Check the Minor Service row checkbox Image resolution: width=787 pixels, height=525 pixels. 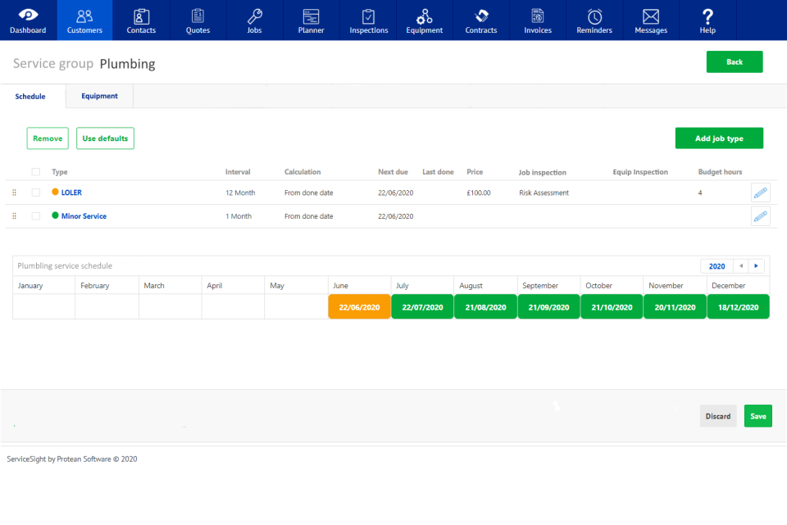[36, 216]
